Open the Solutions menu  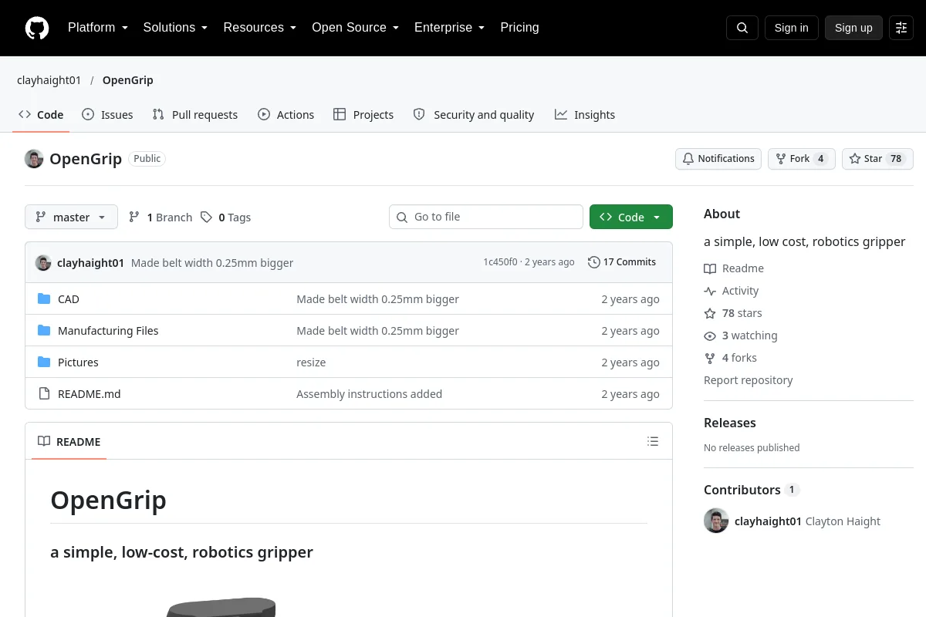(175, 28)
